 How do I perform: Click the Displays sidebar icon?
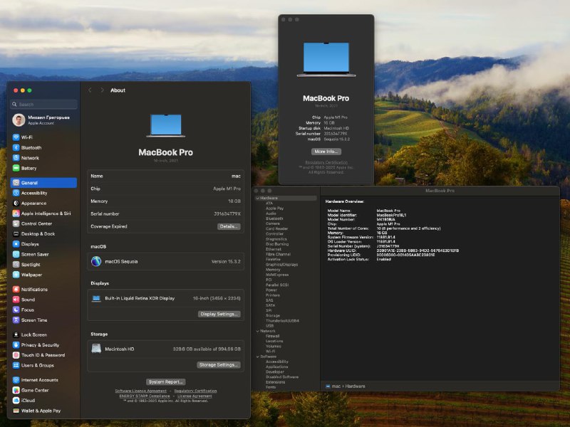click(x=16, y=243)
